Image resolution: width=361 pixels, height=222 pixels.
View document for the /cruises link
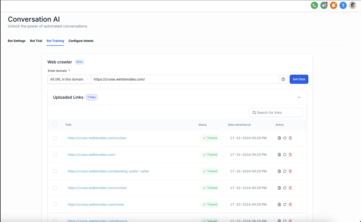pyautogui.click(x=279, y=138)
